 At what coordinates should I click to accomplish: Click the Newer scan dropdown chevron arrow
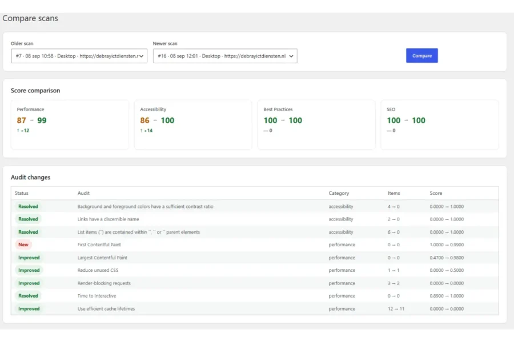[x=291, y=56]
